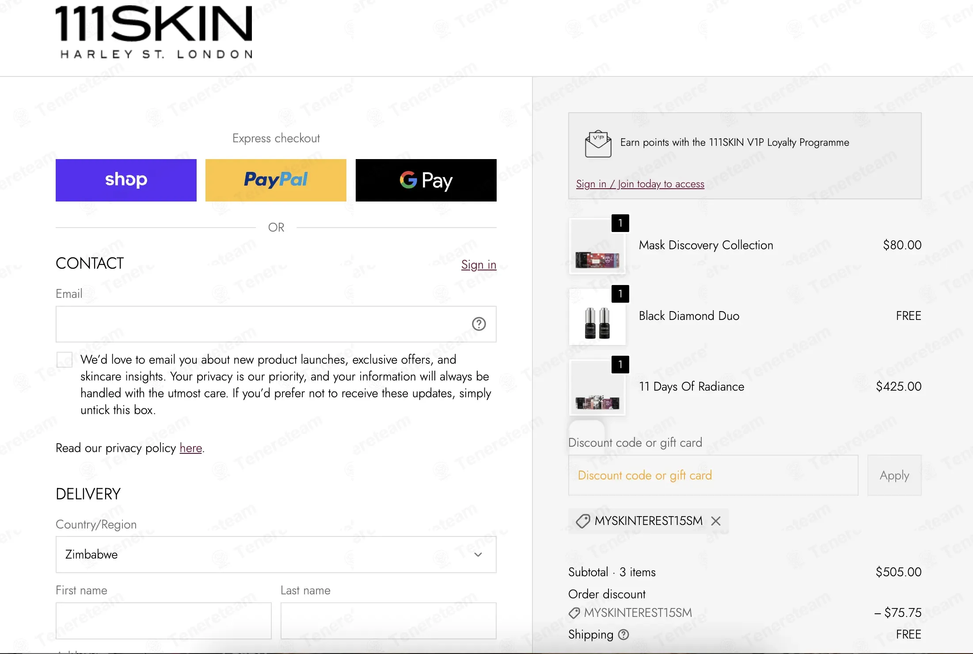Click the subtotal amount $505.00
The height and width of the screenshot is (654, 973).
[898, 572]
